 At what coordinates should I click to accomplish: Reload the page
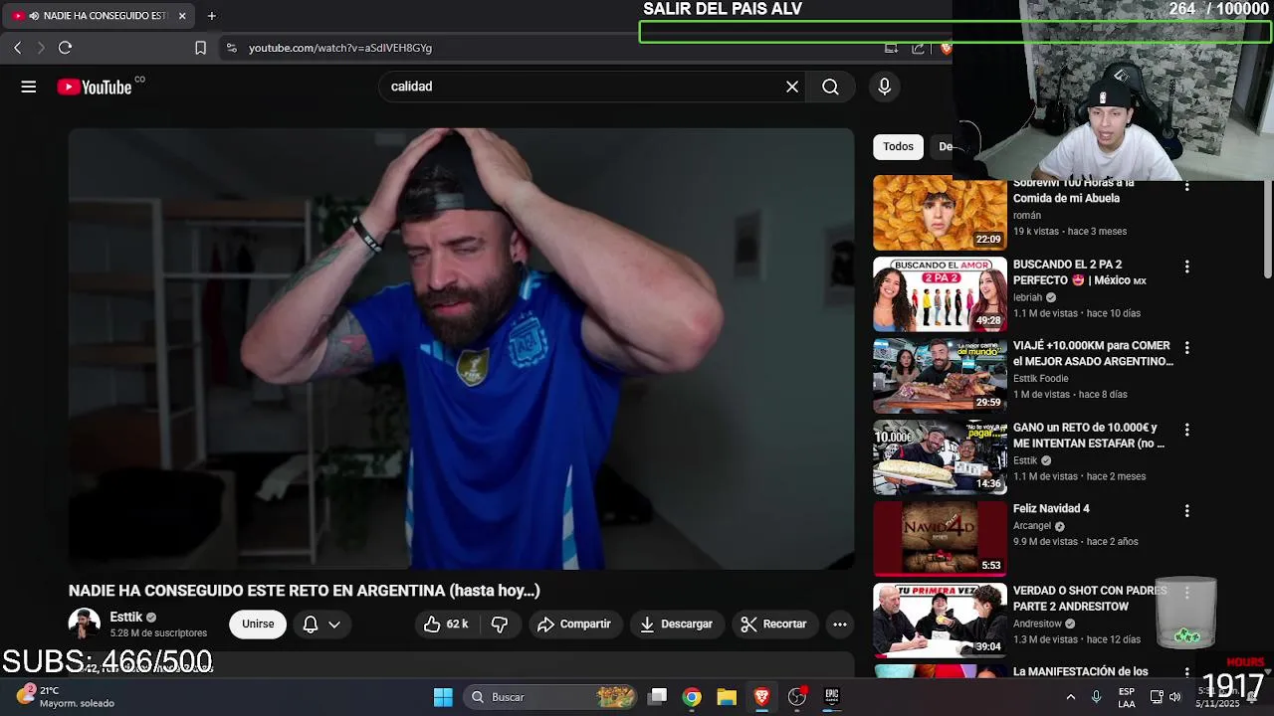click(x=66, y=47)
